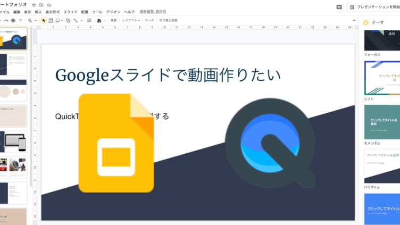Open the ツール menu
This screenshot has height=225, width=400.
coord(97,12)
